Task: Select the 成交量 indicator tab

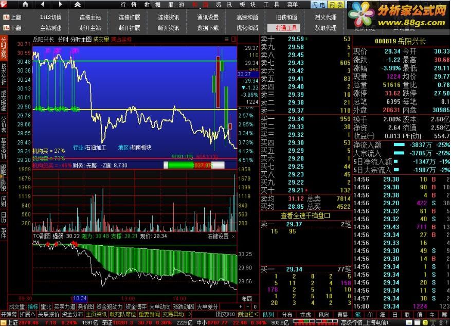Action: [17, 307]
